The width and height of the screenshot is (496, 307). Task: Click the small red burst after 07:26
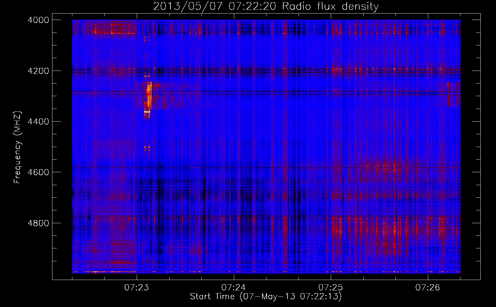(448, 94)
